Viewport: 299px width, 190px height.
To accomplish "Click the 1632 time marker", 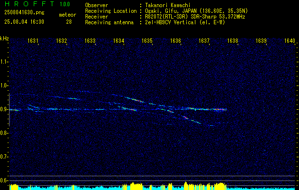I will click(61, 41).
